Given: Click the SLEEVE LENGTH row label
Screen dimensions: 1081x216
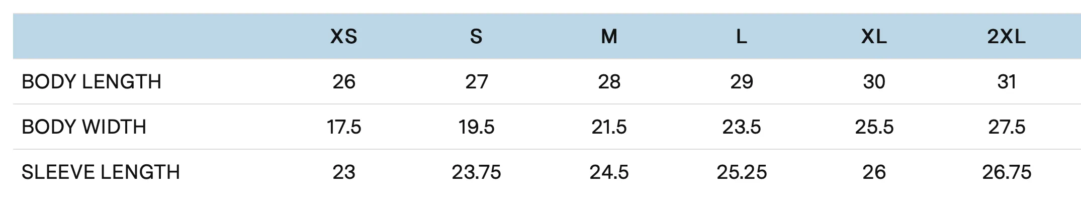Looking at the screenshot, I should (x=101, y=172).
